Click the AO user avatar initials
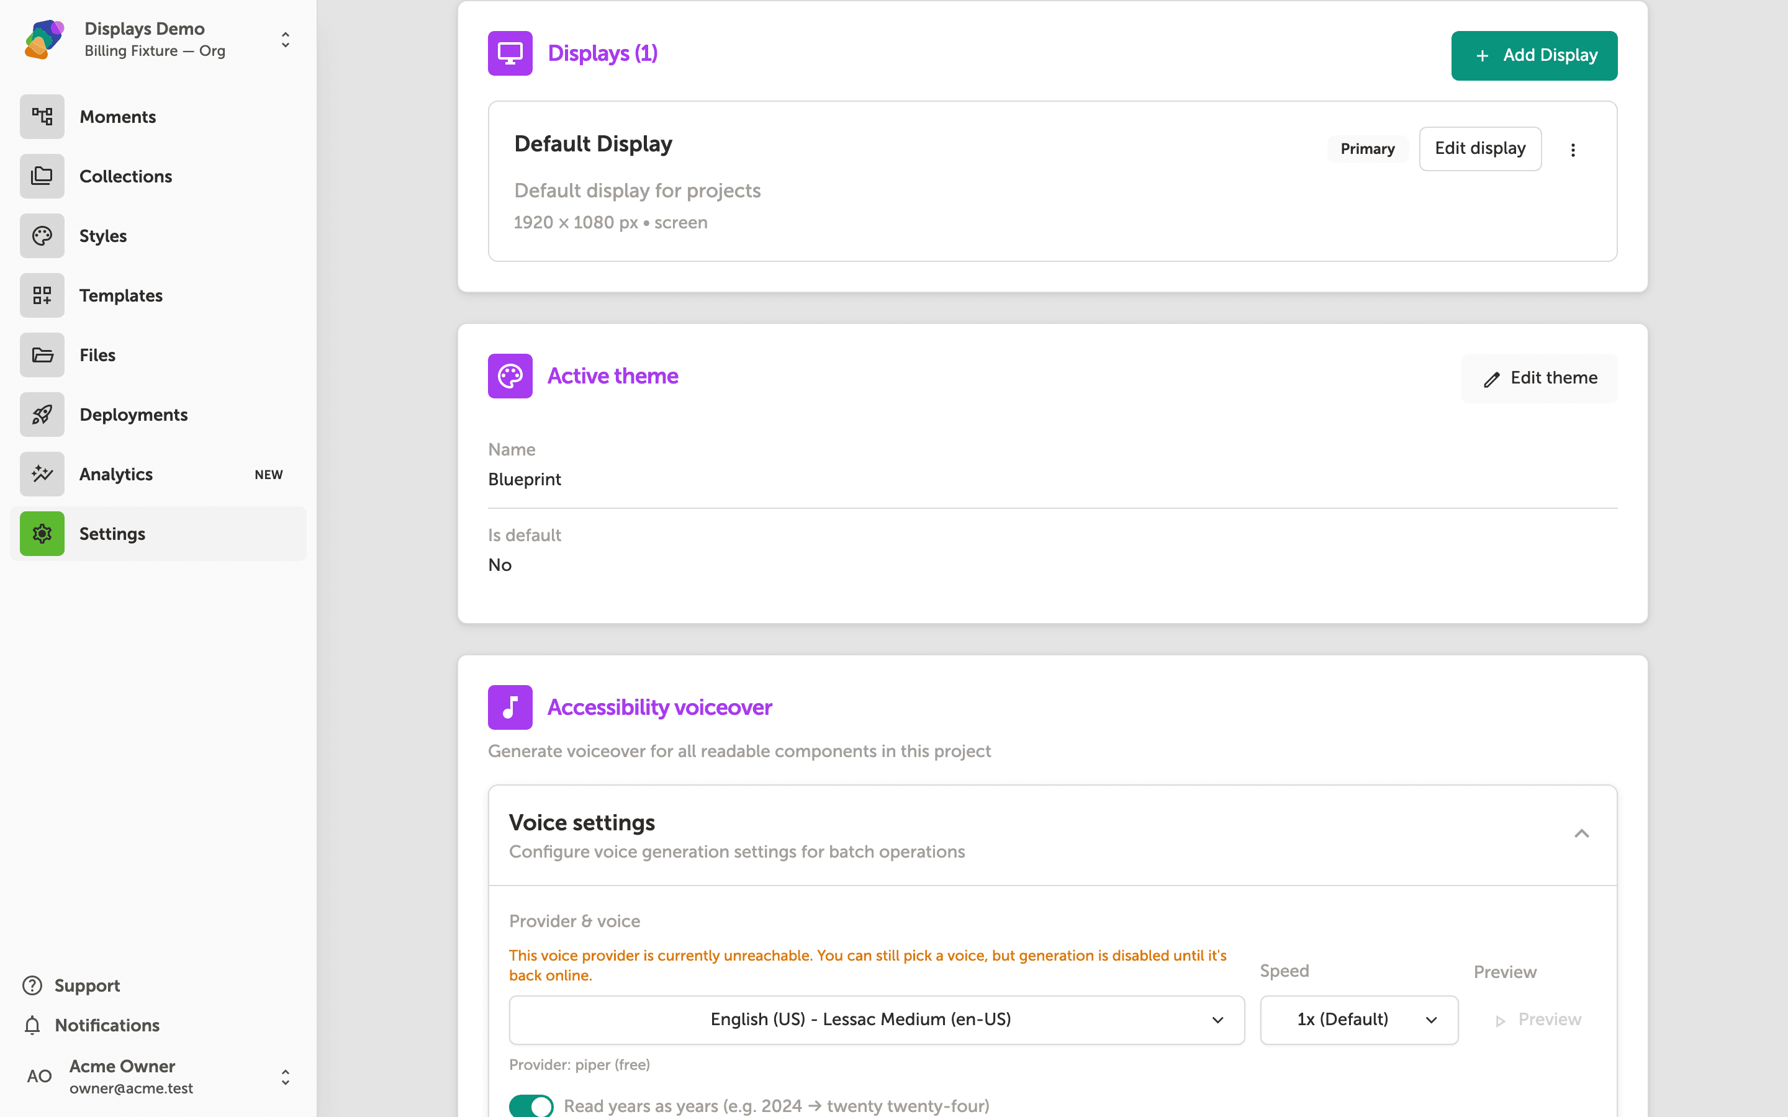The image size is (1788, 1117). click(40, 1077)
